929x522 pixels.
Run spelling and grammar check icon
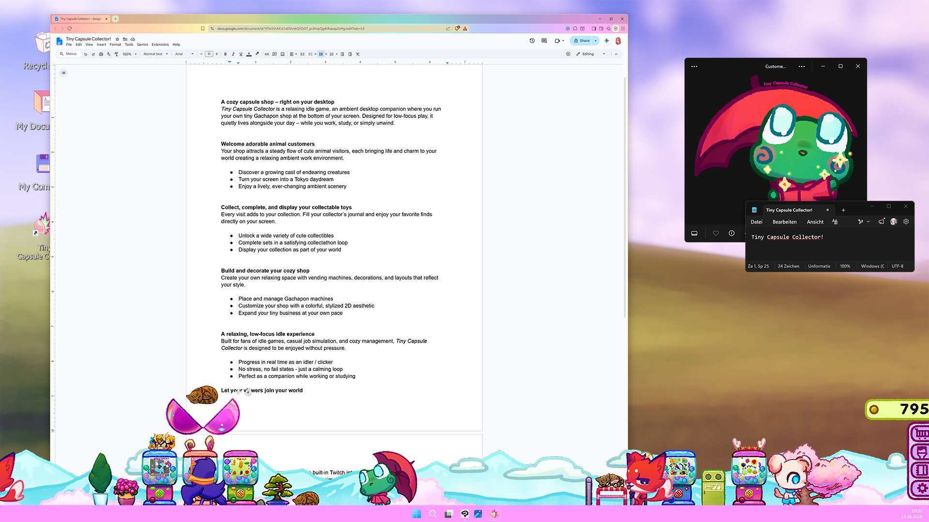(x=109, y=54)
